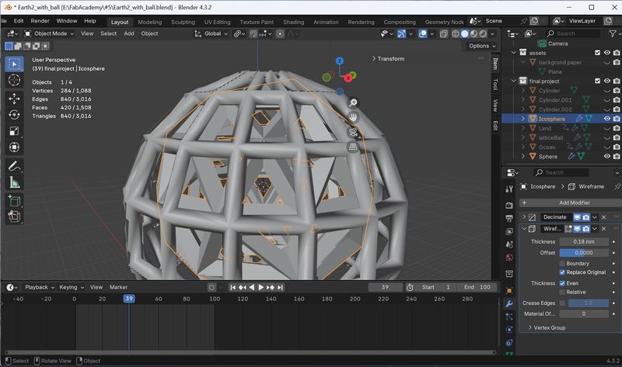This screenshot has width=622, height=367.
Task: Switch to rendered viewport shading
Action: coord(483,33)
